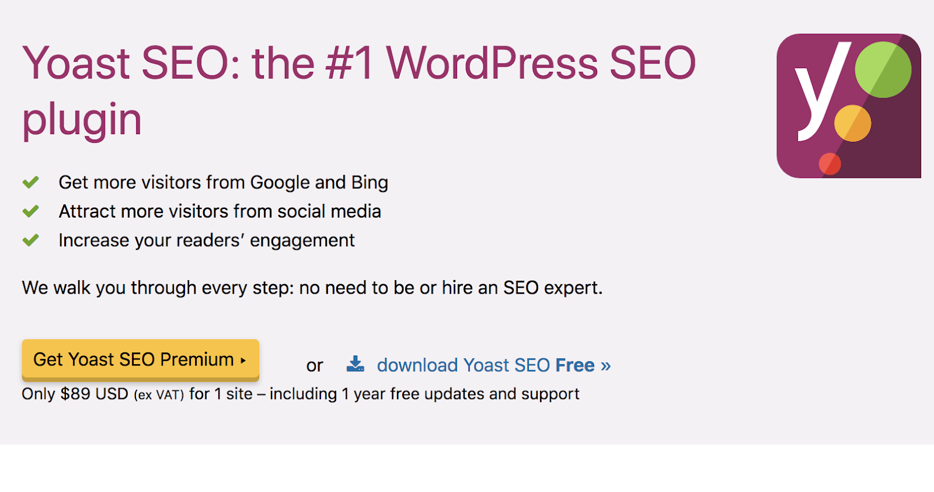The image size is (934, 492).
Task: Click the Yoast SEO plugin page heading
Action: click(358, 90)
